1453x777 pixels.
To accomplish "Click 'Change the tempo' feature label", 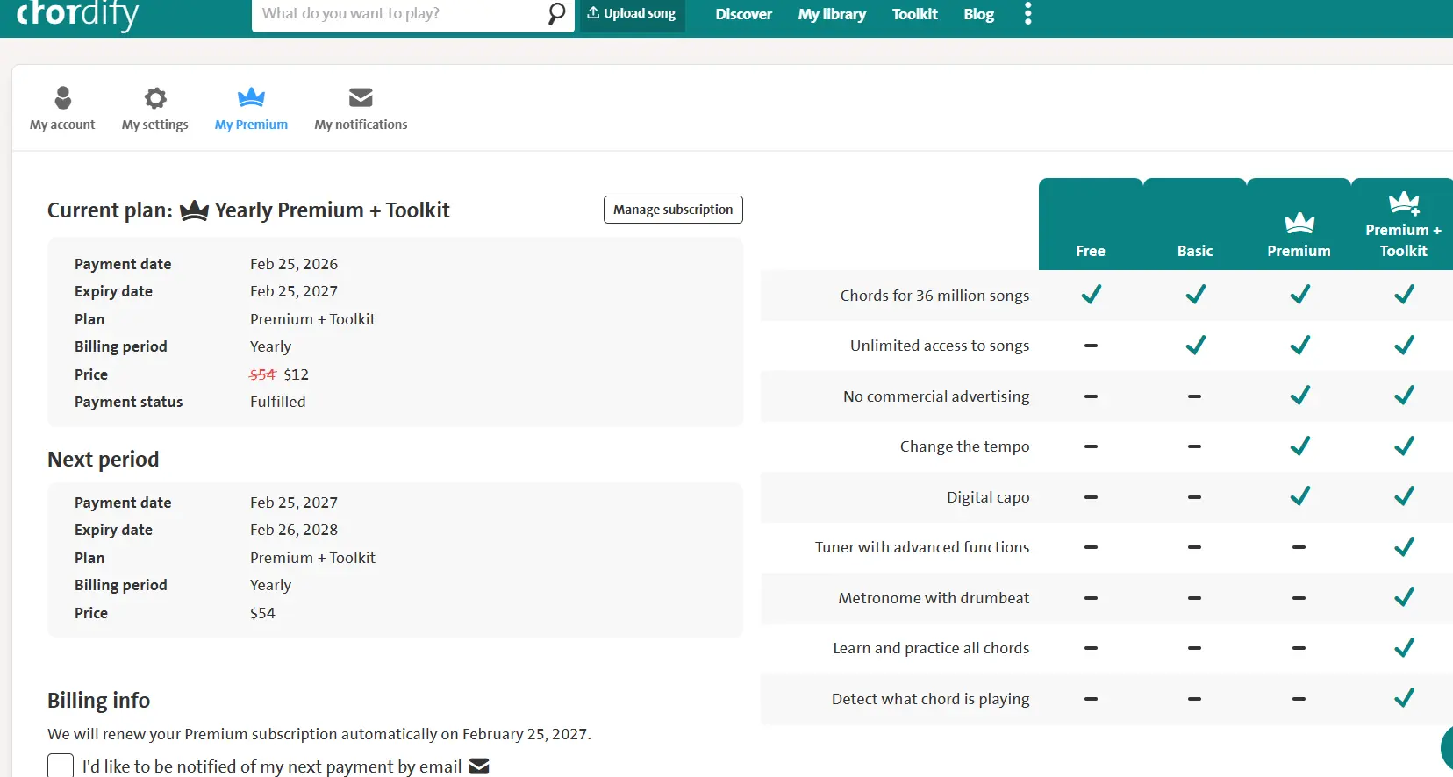I will click(965, 446).
